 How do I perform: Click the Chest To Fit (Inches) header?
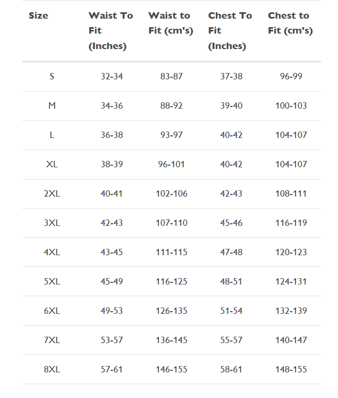coord(230,31)
